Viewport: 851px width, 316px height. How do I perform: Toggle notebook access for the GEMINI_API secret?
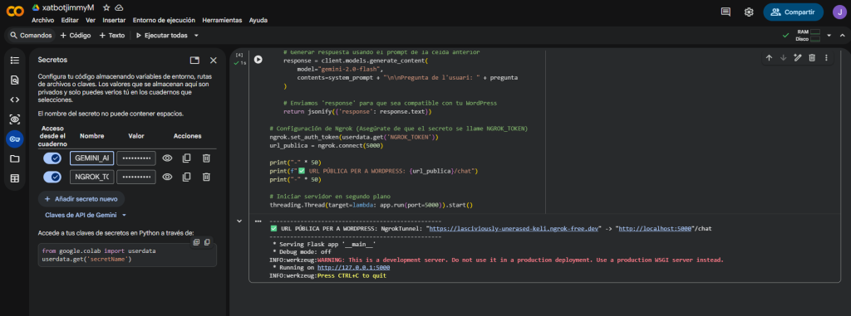(52, 158)
